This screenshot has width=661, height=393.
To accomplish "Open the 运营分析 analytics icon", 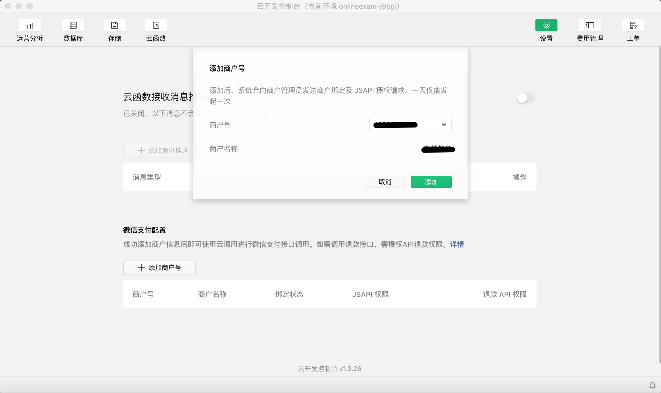I will coord(30,26).
